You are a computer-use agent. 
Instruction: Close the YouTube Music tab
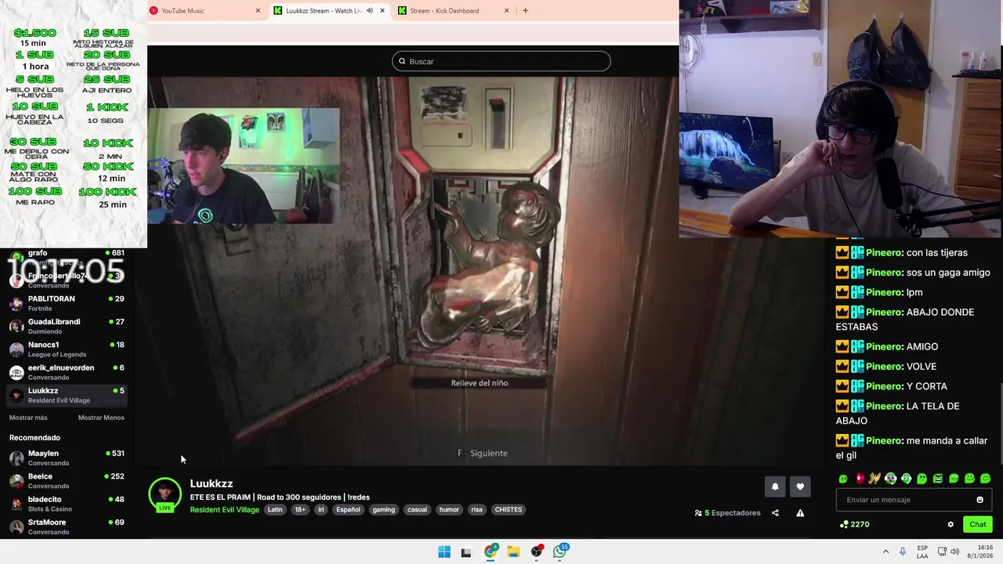point(258,11)
